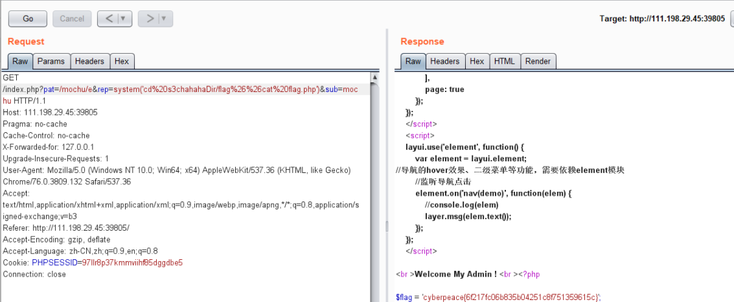This screenshot has width=734, height=302.
Task: Switch to the Response HTML tab
Action: [x=505, y=62]
